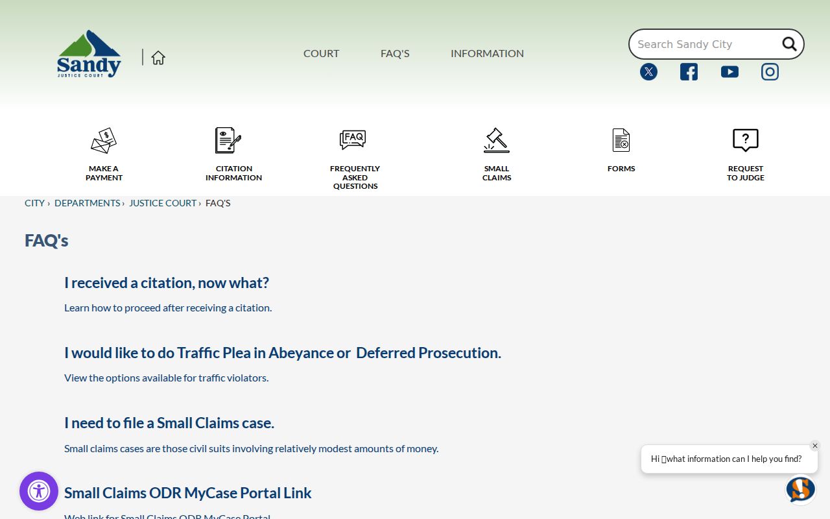This screenshot has width=830, height=519.
Task: Open the FAQ speech bubble icon
Action: [x=353, y=140]
